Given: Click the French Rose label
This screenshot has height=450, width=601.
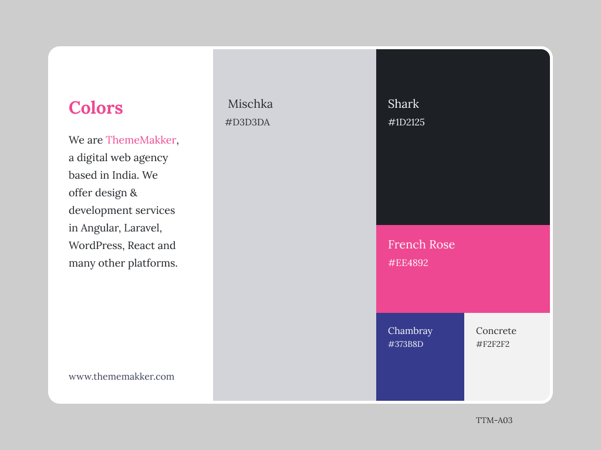Looking at the screenshot, I should (x=421, y=244).
